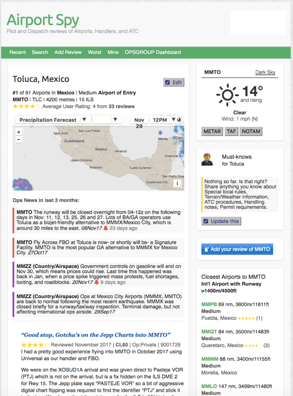
Task: Open the 12PM time dropdown
Action: pyautogui.click(x=174, y=120)
